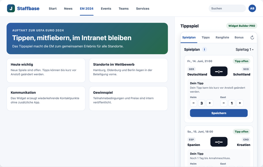Click the team name Spanien
The width and height of the screenshot is (263, 167).
point(194,145)
